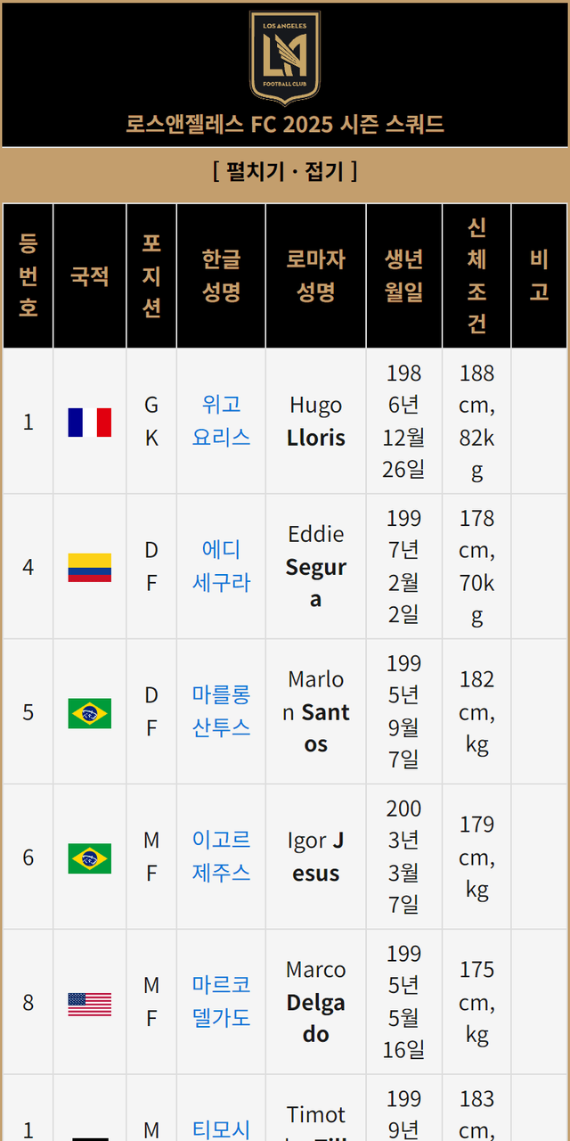Open the 마르코 델가도 player link
570x1141 pixels.
221,1002
